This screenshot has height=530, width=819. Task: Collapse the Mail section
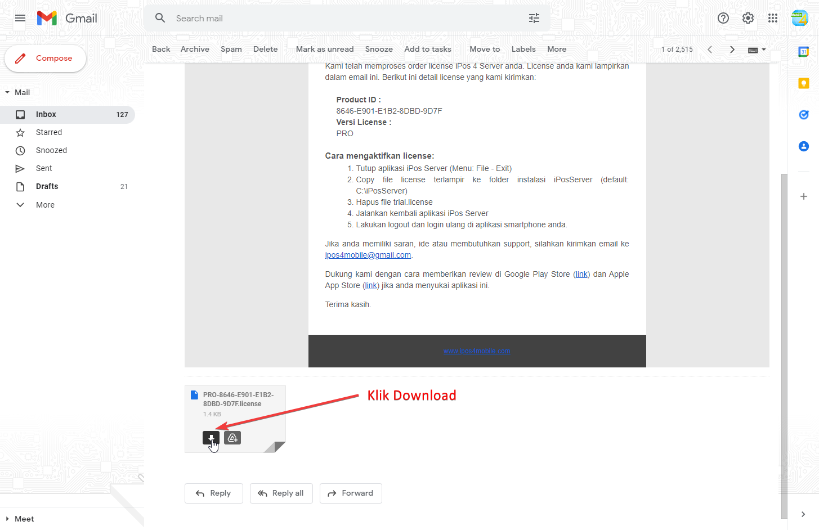pos(7,92)
